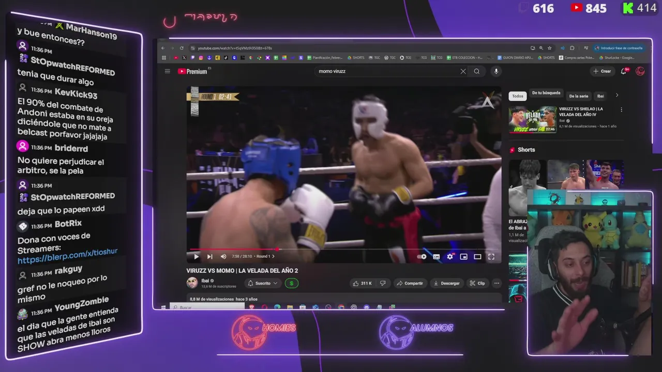Skip to the next video
This screenshot has width=662, height=372.
coord(209,256)
